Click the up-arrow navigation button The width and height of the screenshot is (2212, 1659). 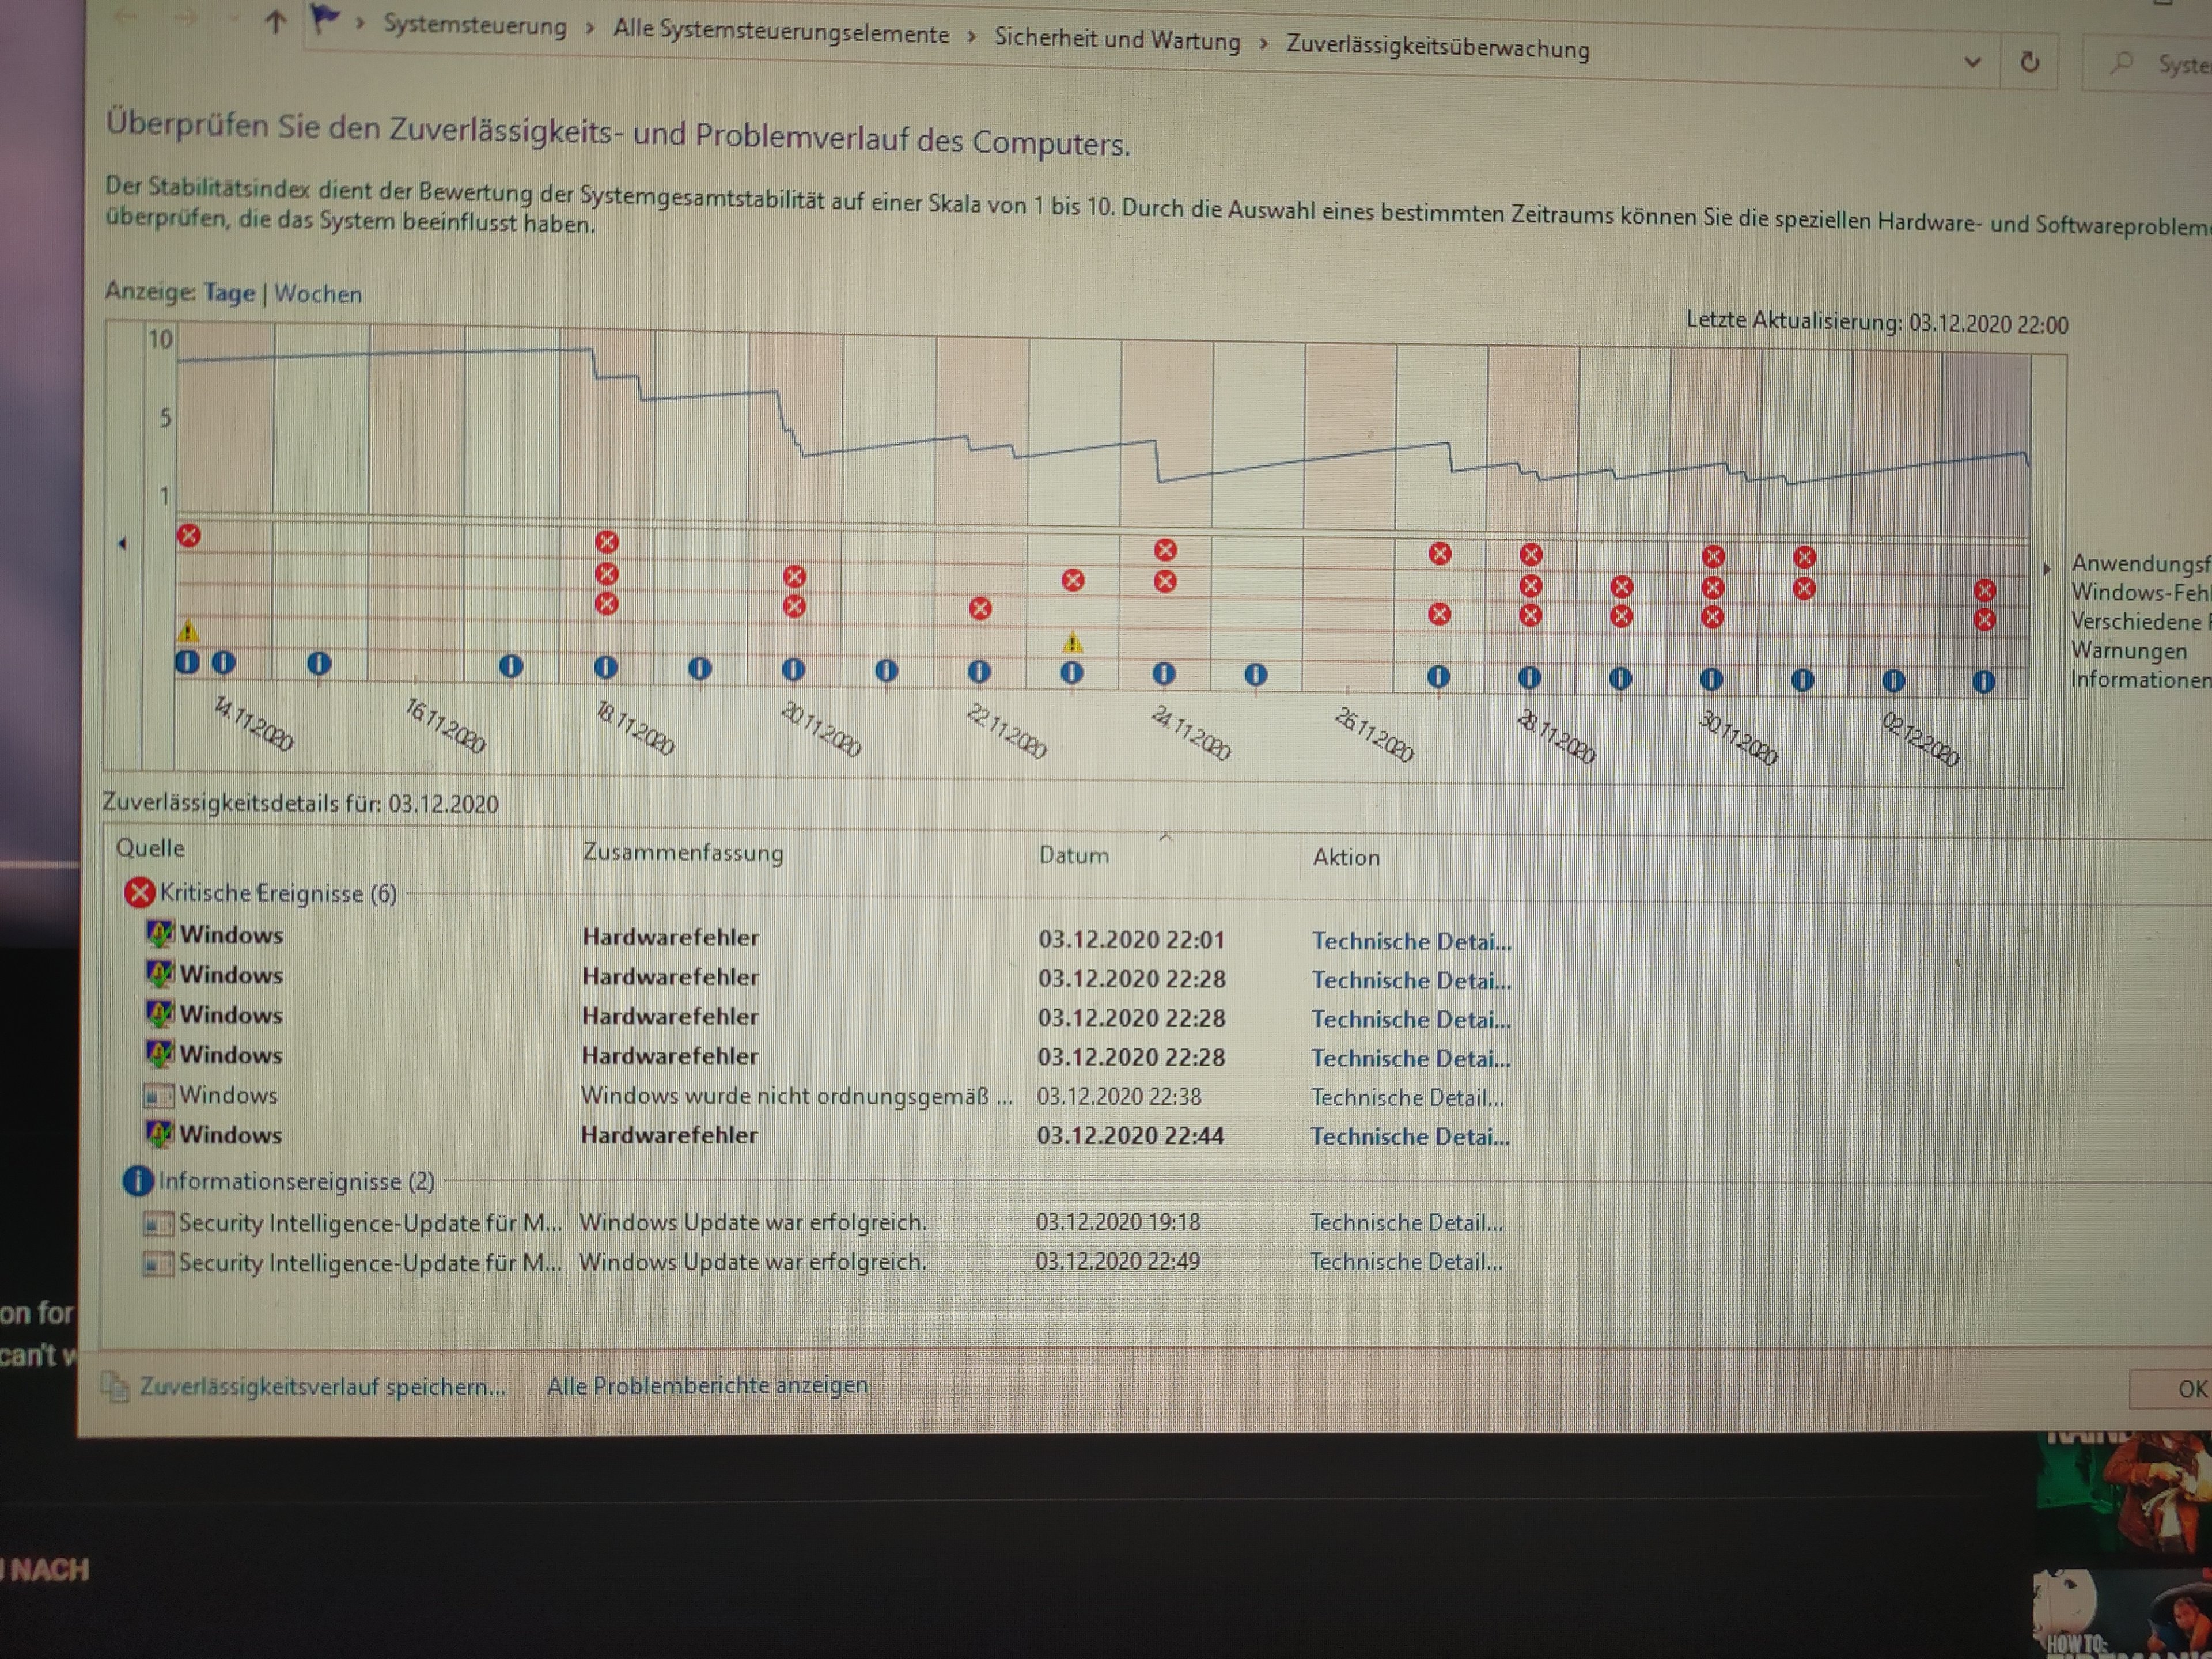click(x=275, y=22)
